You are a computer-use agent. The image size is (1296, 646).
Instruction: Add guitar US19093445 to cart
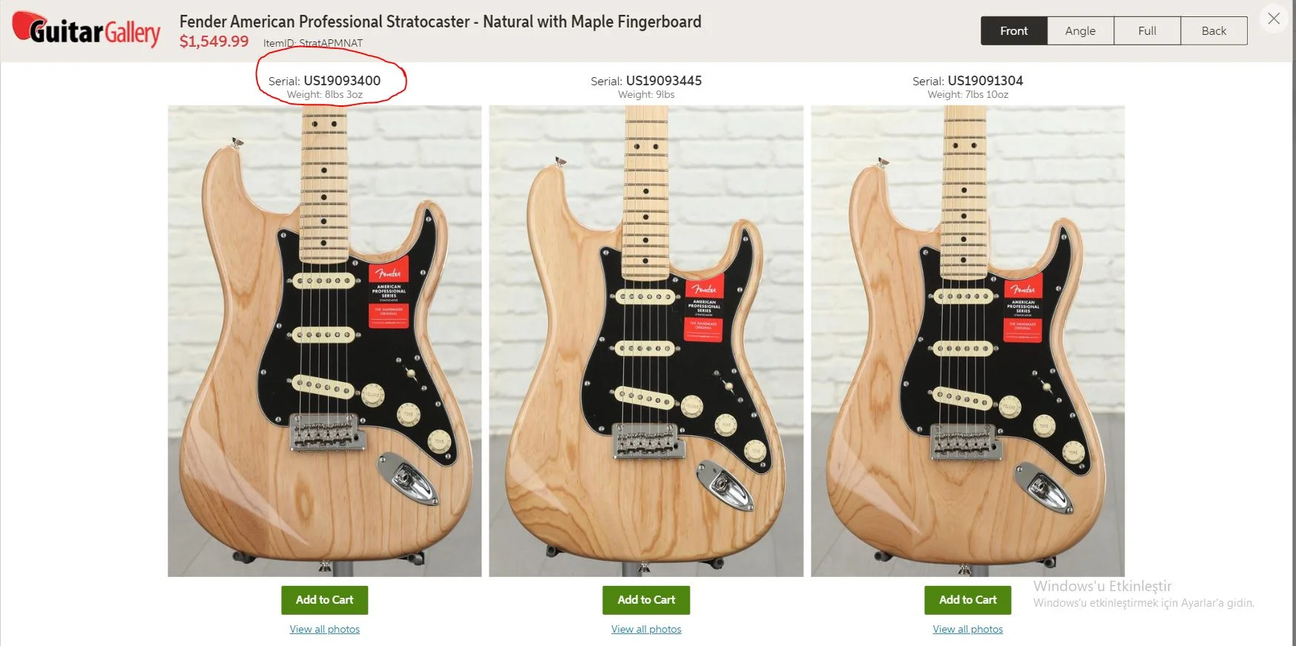click(646, 600)
